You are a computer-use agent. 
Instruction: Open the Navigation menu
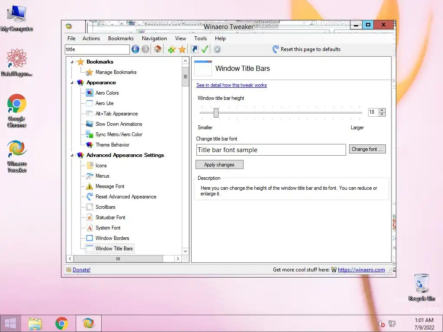[154, 38]
